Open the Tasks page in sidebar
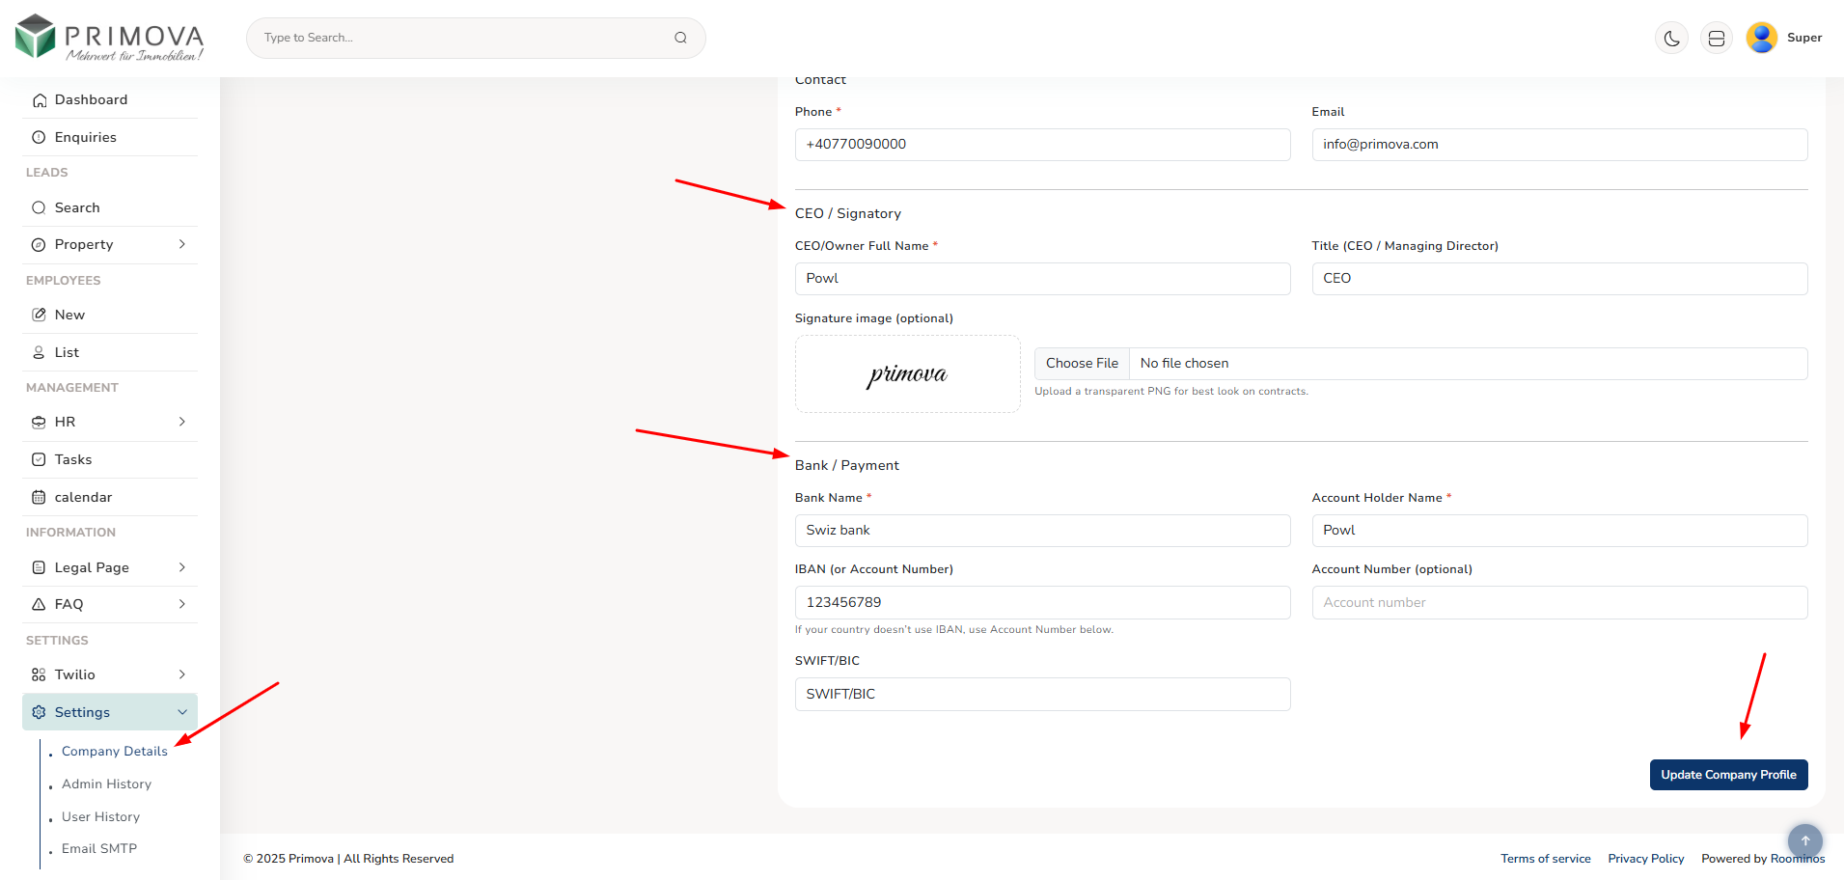The image size is (1844, 880). tap(73, 459)
